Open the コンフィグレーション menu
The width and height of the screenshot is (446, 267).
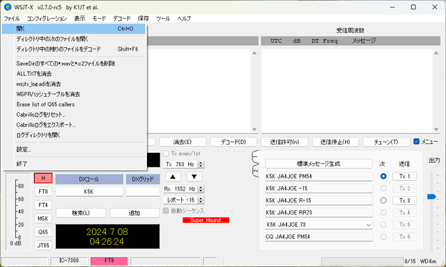point(47,19)
